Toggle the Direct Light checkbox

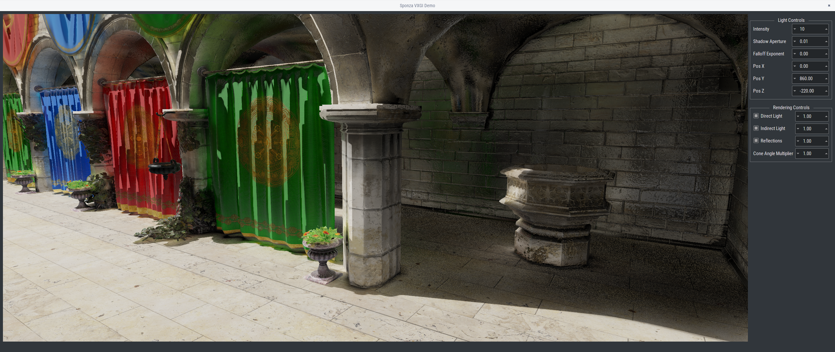tap(756, 116)
